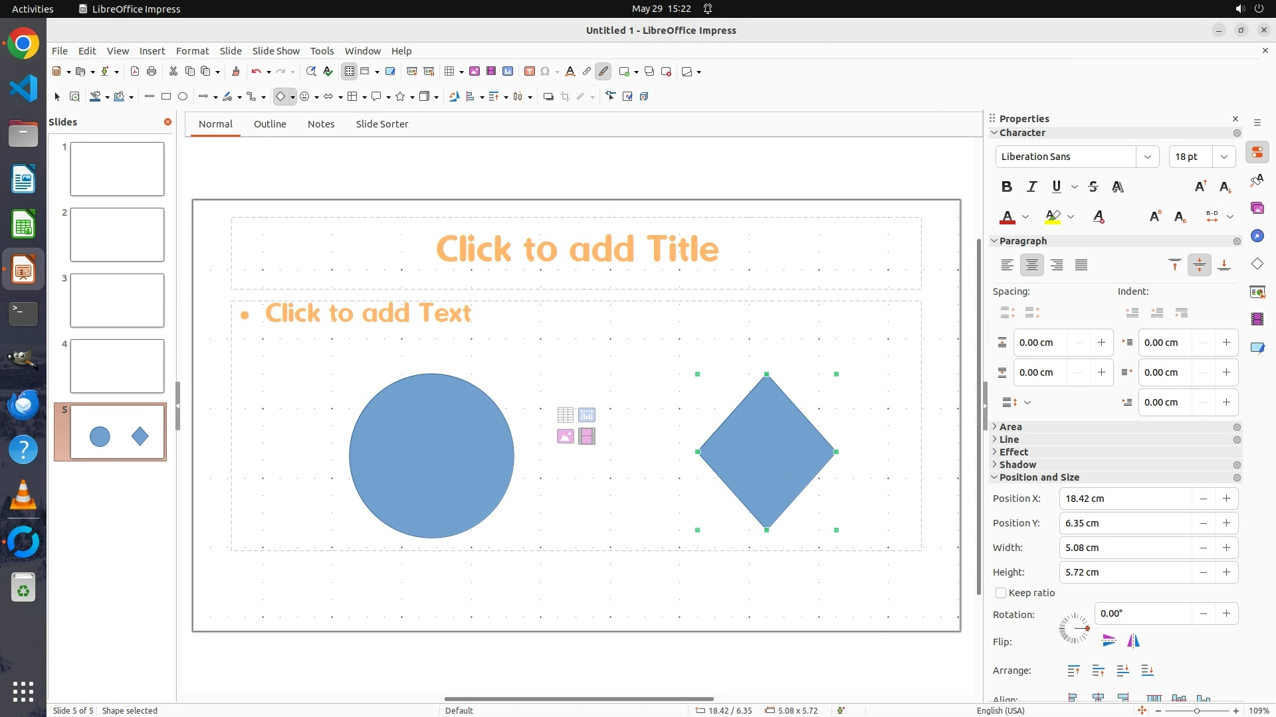Select the Ellipse drawing tool
This screenshot has height=717, width=1276.
click(x=183, y=96)
